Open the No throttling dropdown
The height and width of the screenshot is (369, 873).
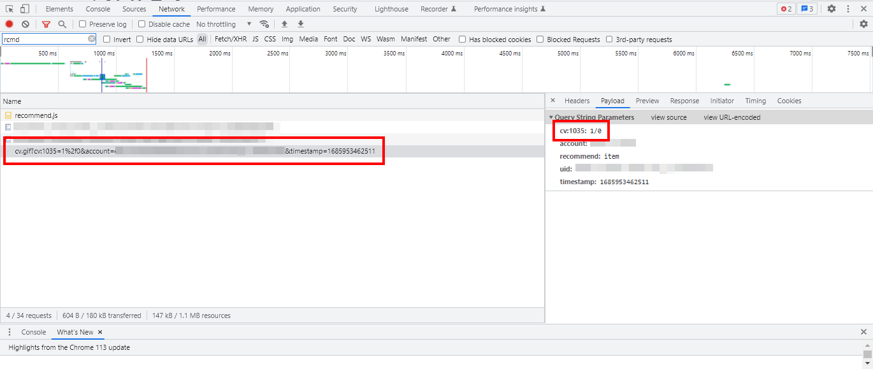click(224, 24)
